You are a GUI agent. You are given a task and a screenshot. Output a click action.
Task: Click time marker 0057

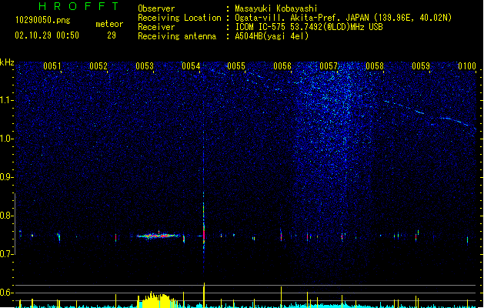pyautogui.click(x=329, y=66)
